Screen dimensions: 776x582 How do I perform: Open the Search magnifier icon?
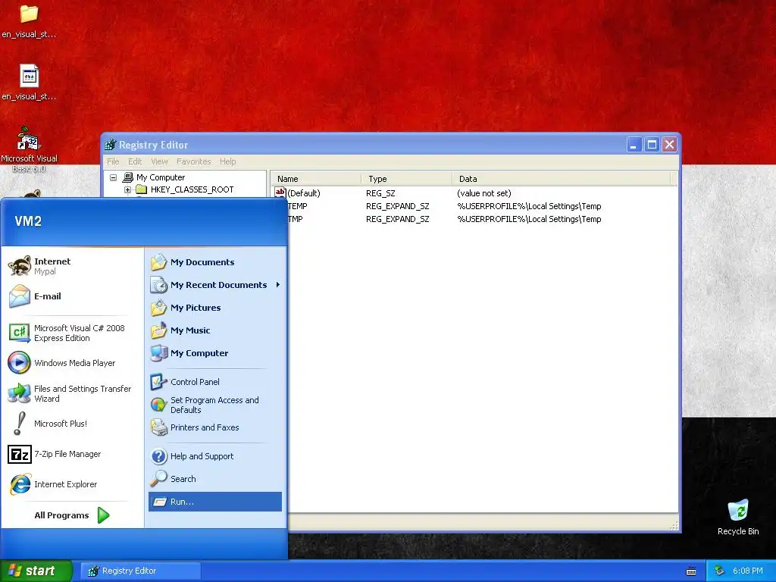pyautogui.click(x=159, y=479)
